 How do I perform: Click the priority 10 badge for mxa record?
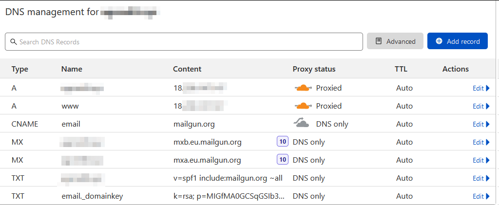coord(282,159)
